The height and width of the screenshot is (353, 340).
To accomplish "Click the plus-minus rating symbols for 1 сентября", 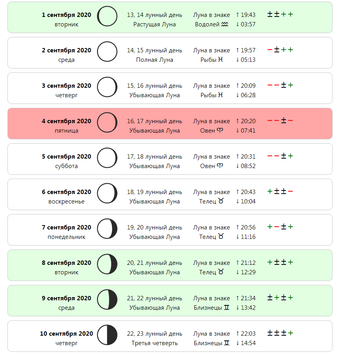I will click(x=280, y=15).
